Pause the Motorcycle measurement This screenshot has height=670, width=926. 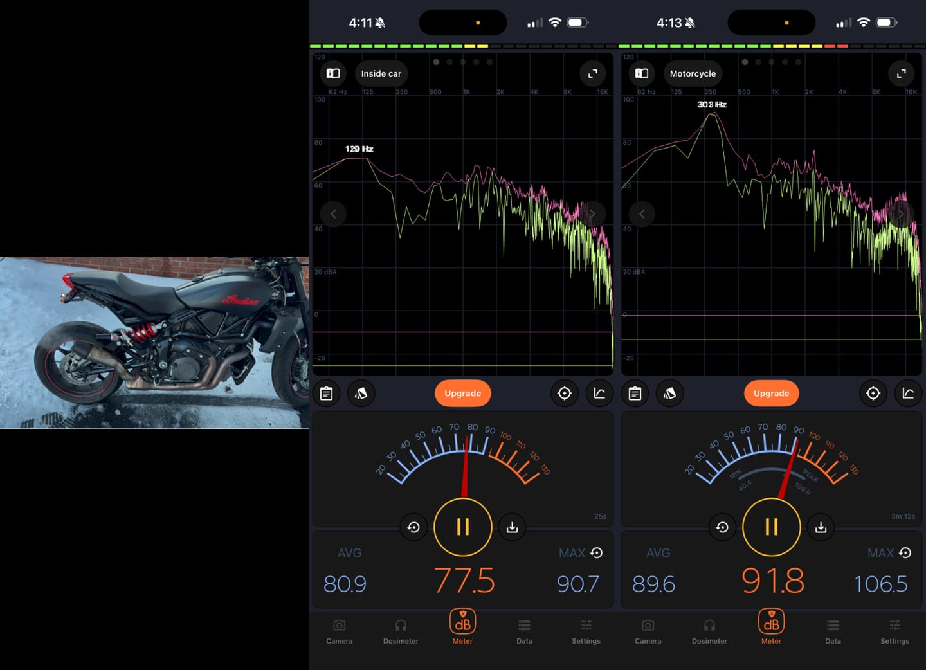(772, 527)
